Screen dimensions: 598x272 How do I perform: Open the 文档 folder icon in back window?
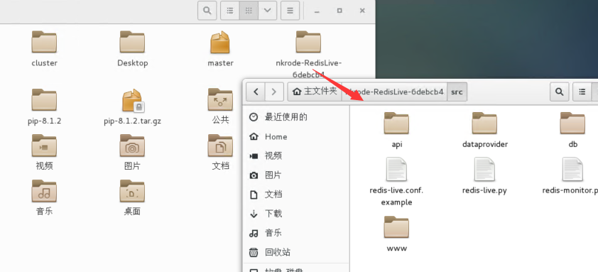(220, 146)
